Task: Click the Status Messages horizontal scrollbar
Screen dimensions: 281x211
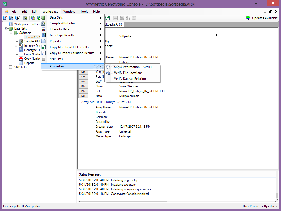Action: click(x=124, y=202)
